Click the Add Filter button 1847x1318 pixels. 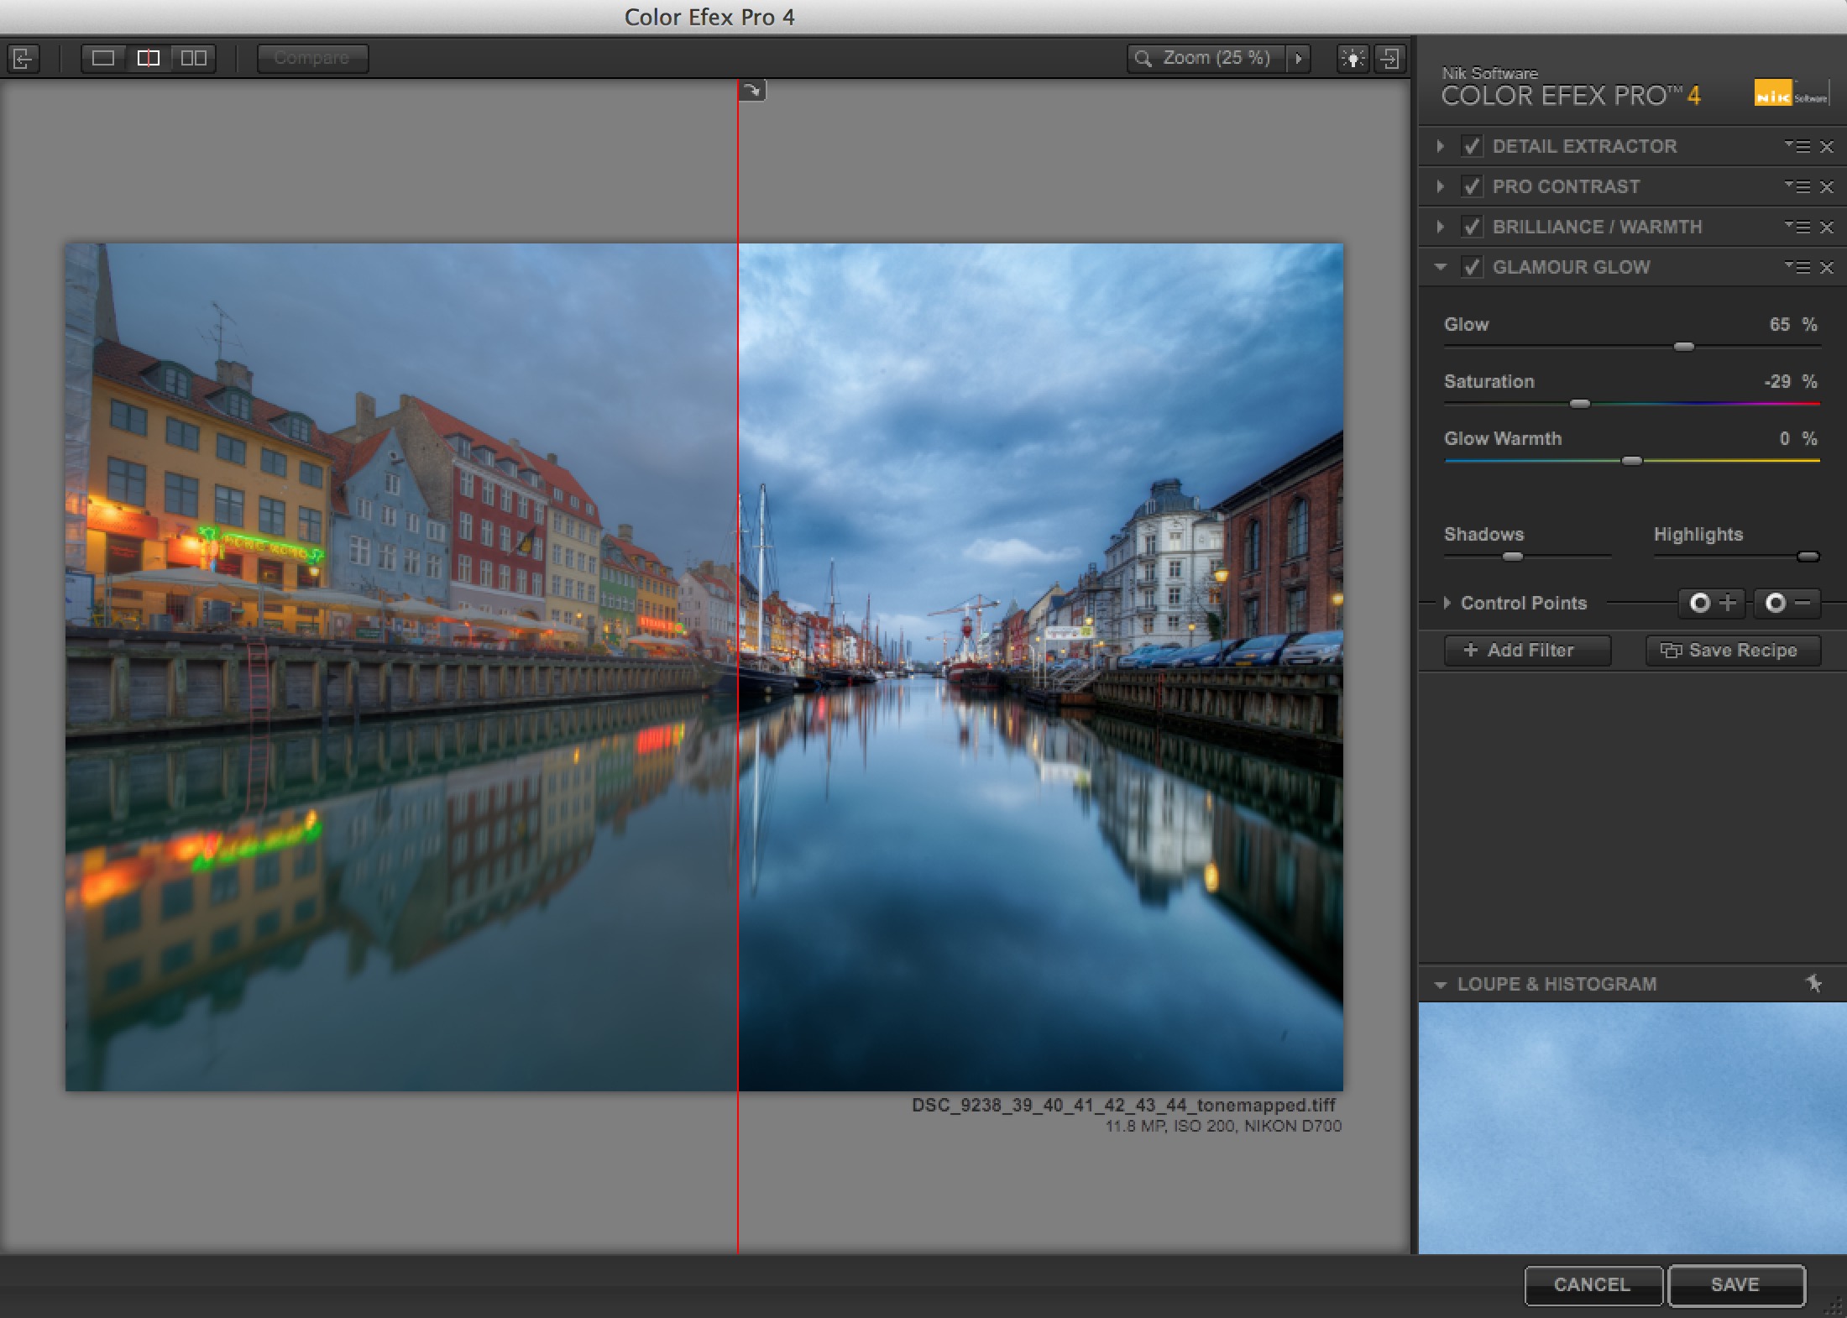[x=1527, y=651]
